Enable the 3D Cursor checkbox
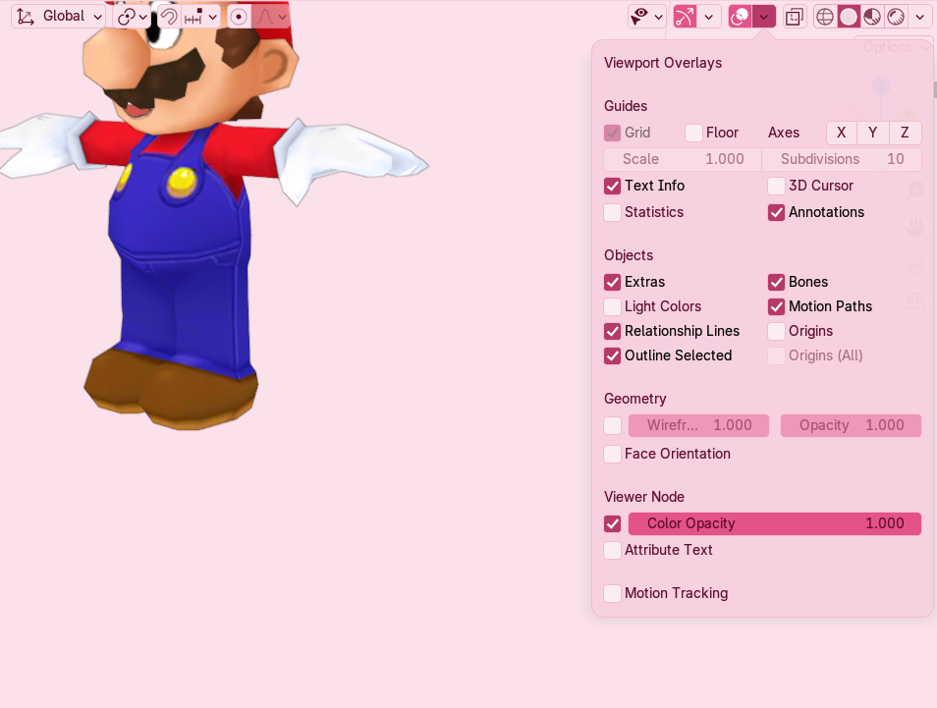The height and width of the screenshot is (708, 937). [x=776, y=186]
